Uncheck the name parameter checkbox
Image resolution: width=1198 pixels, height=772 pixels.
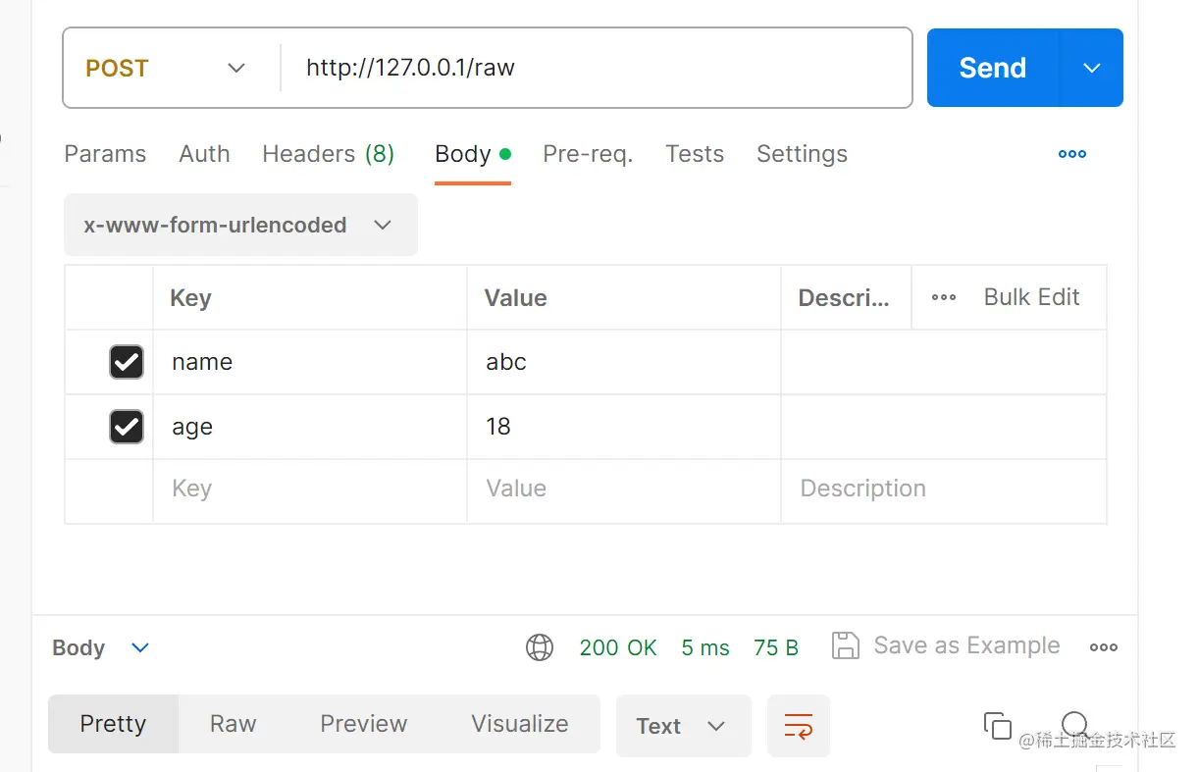click(x=127, y=362)
